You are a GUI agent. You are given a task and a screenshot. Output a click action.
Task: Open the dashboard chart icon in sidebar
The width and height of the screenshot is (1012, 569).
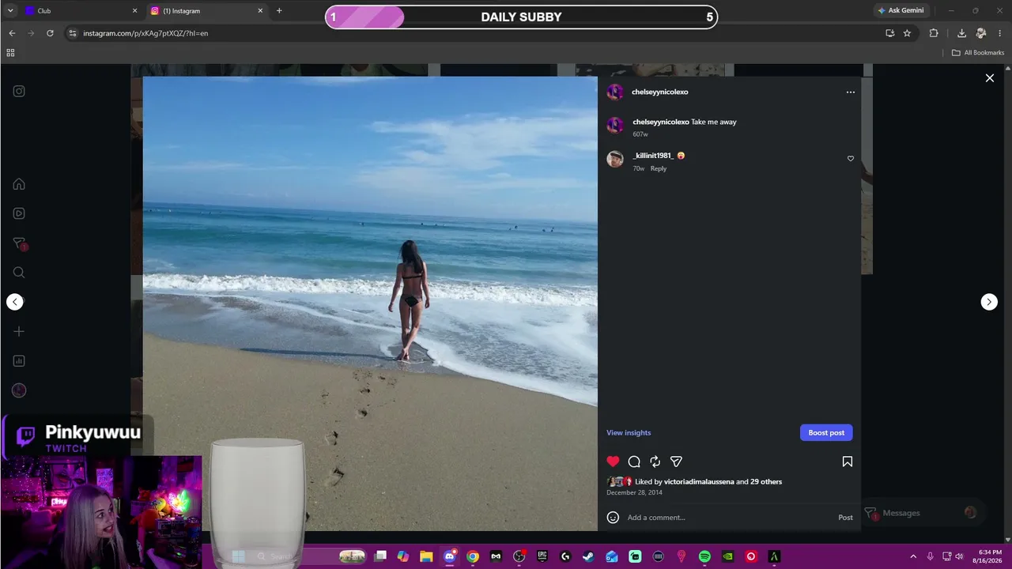click(19, 361)
